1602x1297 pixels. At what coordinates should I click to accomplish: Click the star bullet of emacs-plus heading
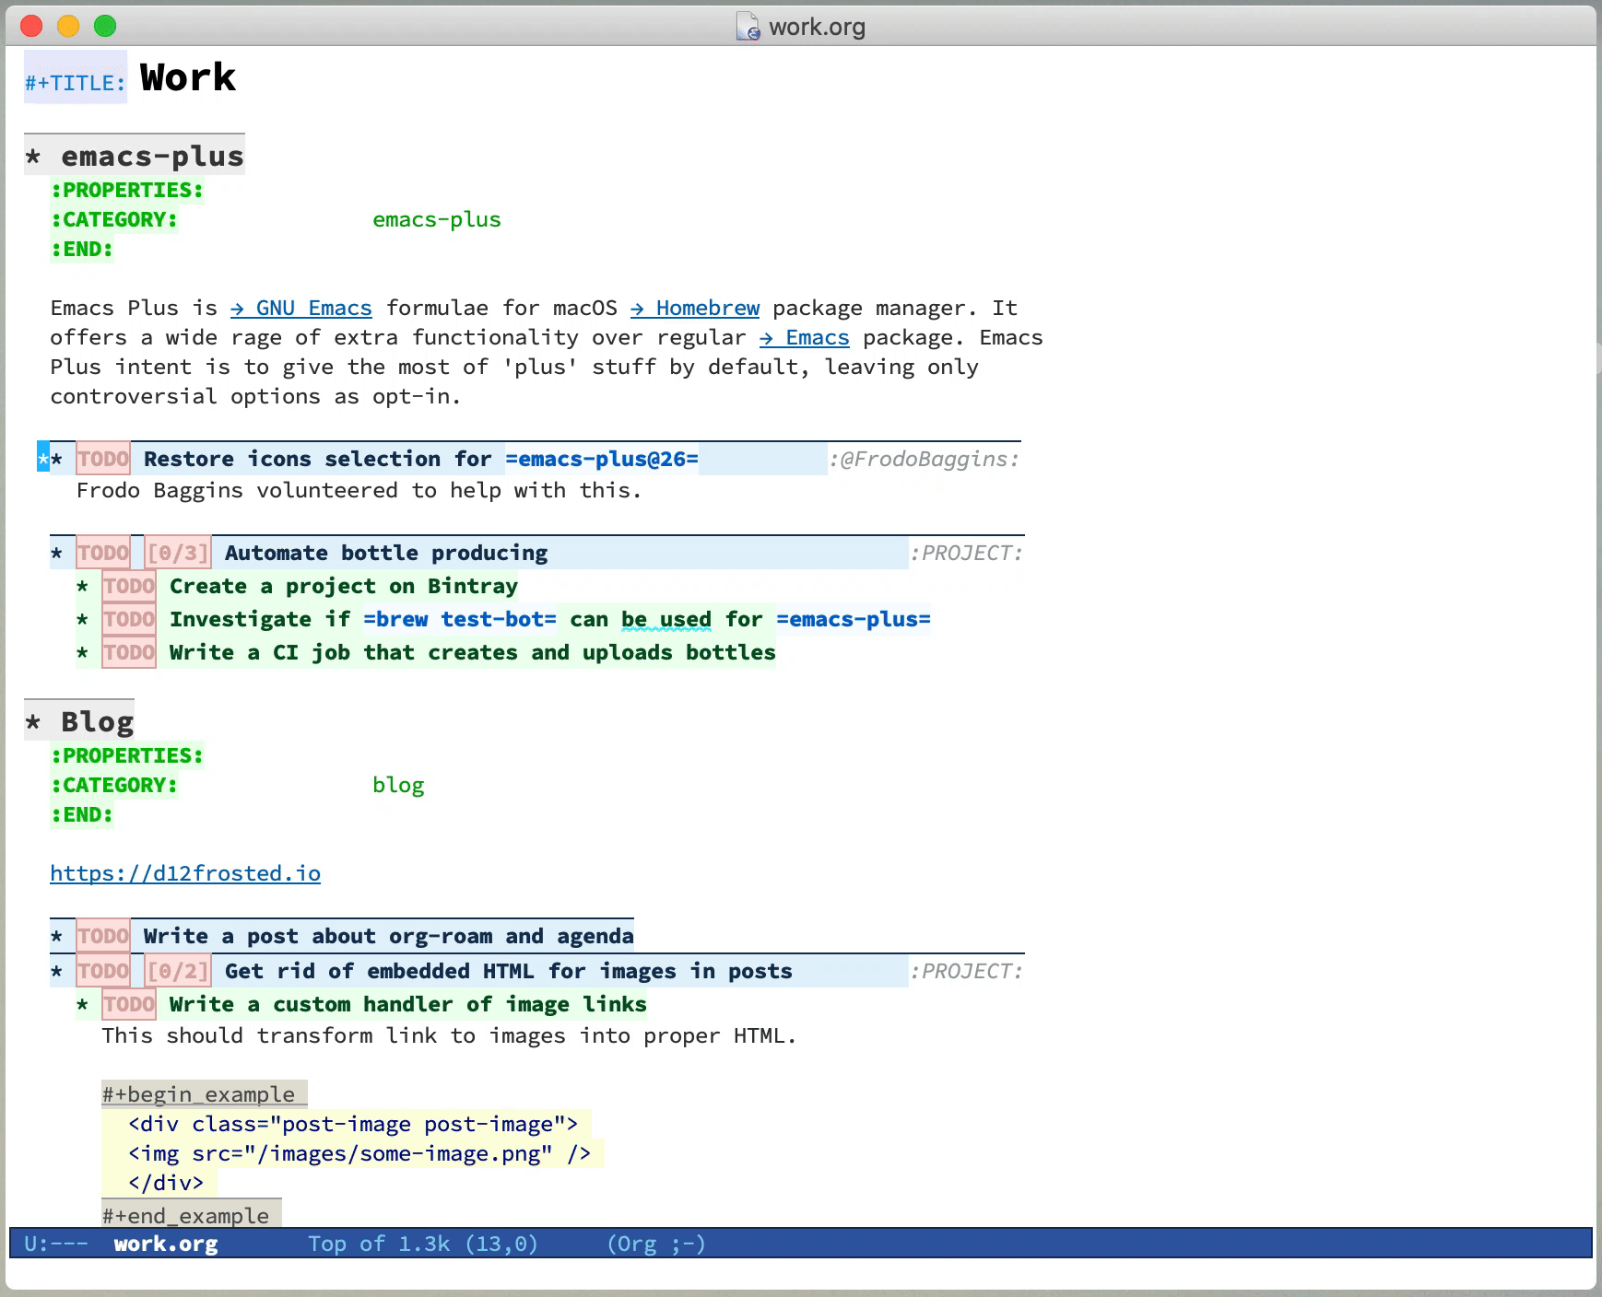click(34, 157)
